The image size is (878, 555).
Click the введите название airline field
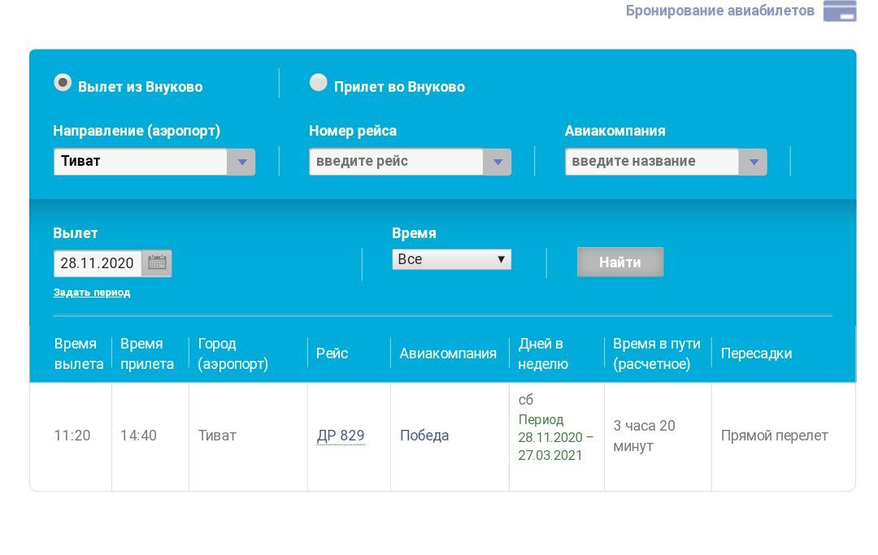(x=652, y=162)
